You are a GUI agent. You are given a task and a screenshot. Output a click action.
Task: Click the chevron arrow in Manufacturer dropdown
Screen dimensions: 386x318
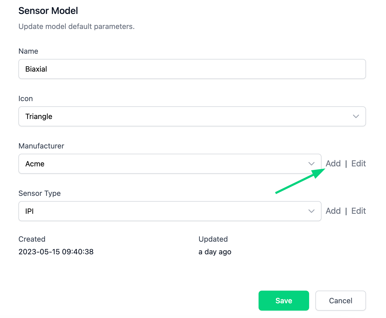311,164
